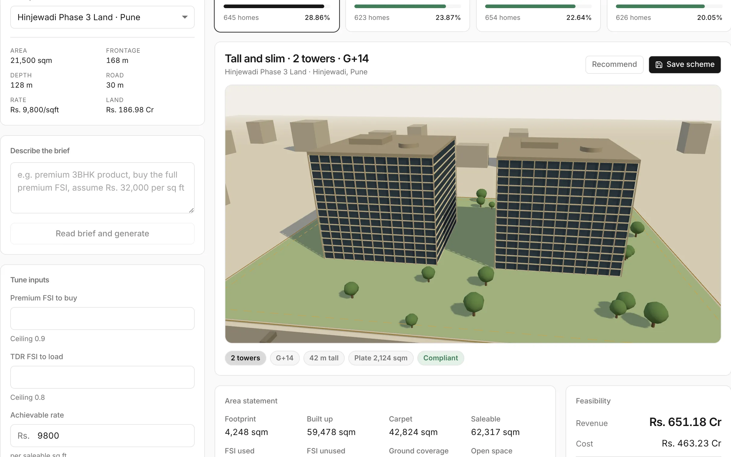The image size is (731, 457).
Task: Click the subtitle 'Hinjewadi Phase 3 Land · Hinjewadi, Pune'
Action: (296, 72)
